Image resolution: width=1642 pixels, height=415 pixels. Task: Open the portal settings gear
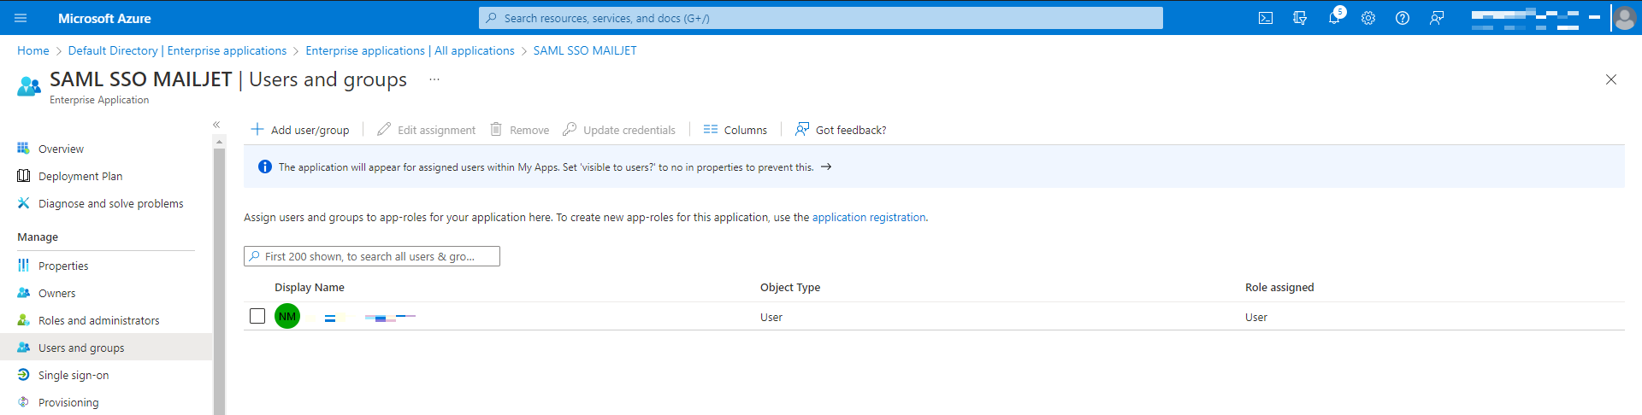tap(1368, 18)
